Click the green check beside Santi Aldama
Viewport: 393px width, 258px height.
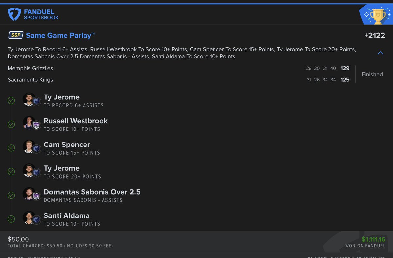tap(11, 219)
